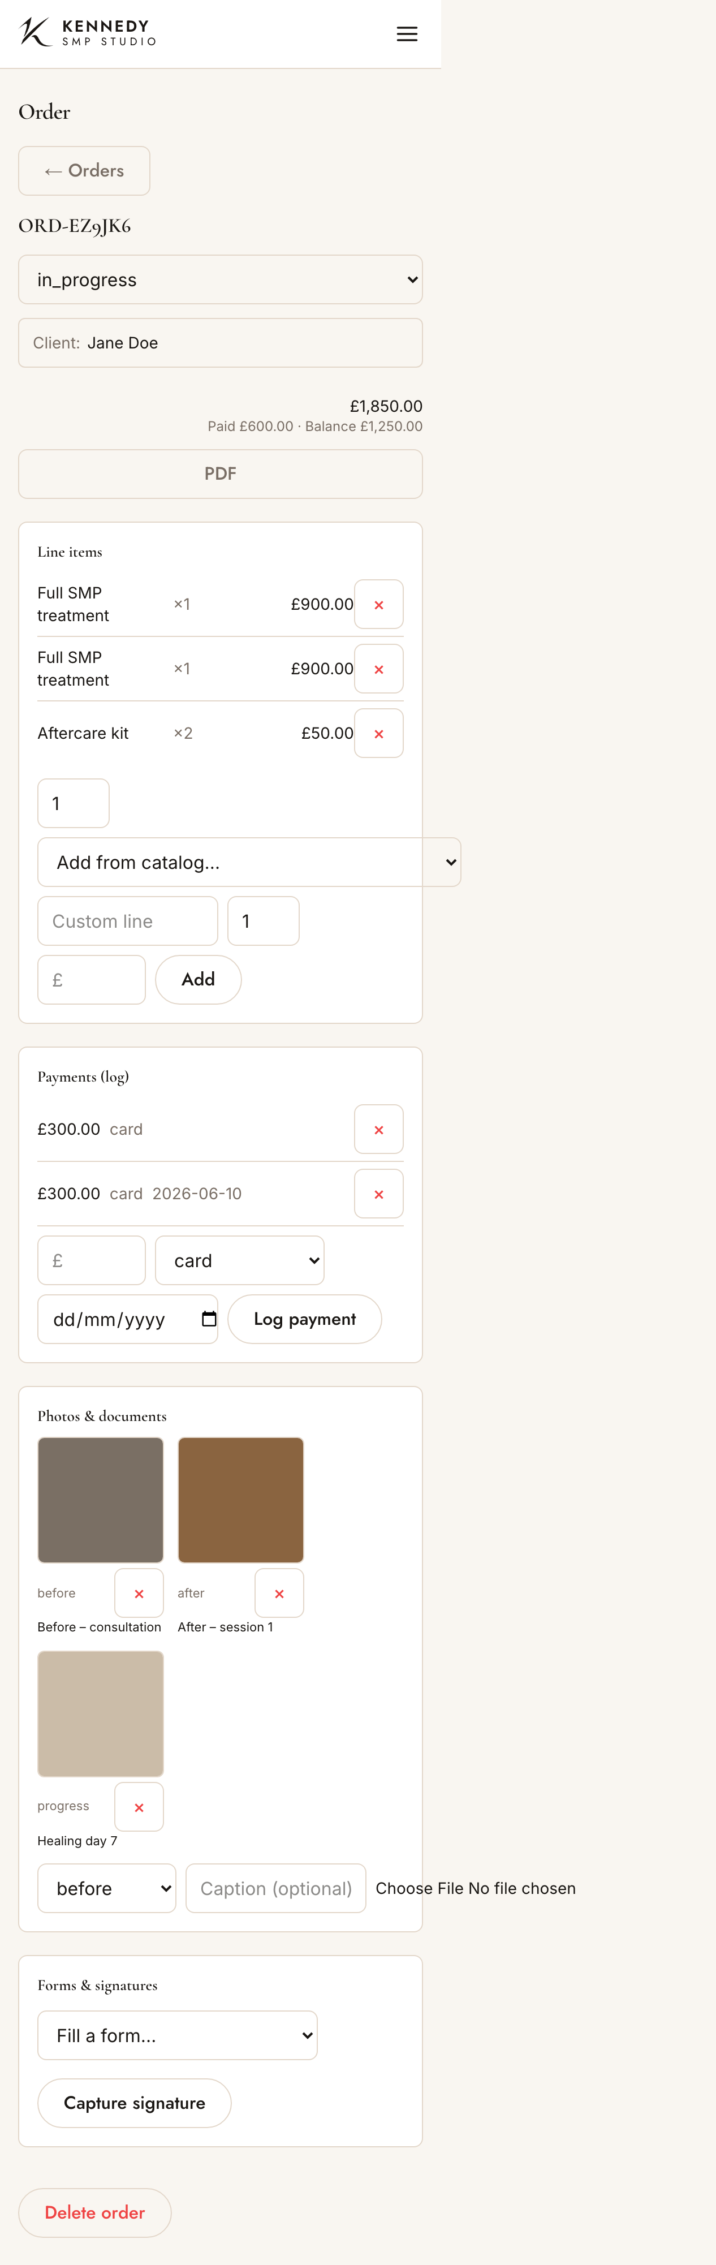This screenshot has width=716, height=2265.
Task: Remove the first Full SMP treatment line
Action: tap(378, 604)
